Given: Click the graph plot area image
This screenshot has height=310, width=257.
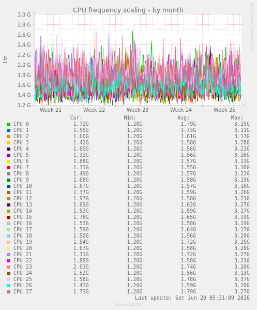Looking at the screenshot, I should coord(138,60).
